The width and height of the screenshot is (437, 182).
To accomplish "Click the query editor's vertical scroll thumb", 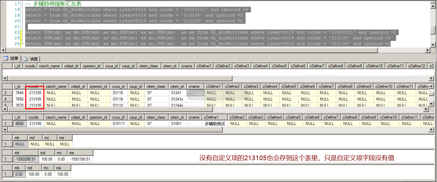I will 433,30.
